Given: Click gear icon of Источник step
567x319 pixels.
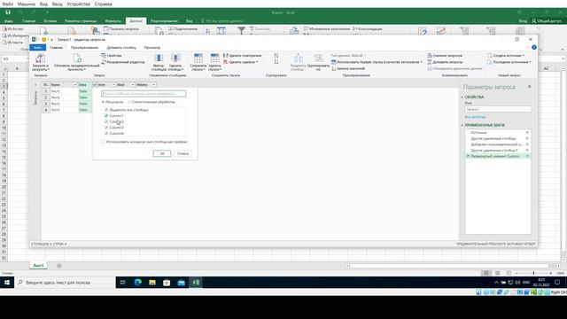Looking at the screenshot, I should point(527,132).
